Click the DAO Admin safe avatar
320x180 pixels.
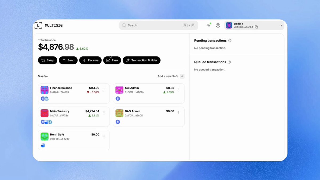[x=119, y=113]
